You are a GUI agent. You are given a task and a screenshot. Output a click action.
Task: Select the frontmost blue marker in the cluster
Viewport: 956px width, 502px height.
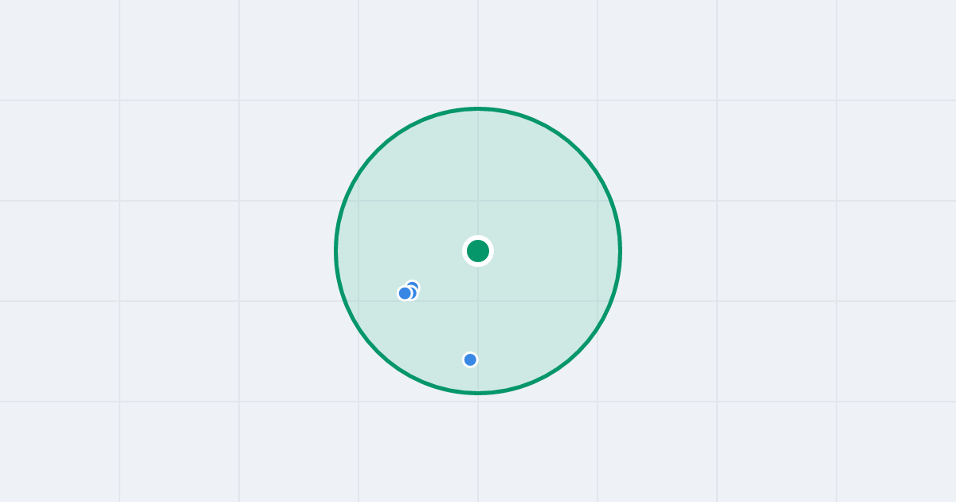pyautogui.click(x=405, y=293)
